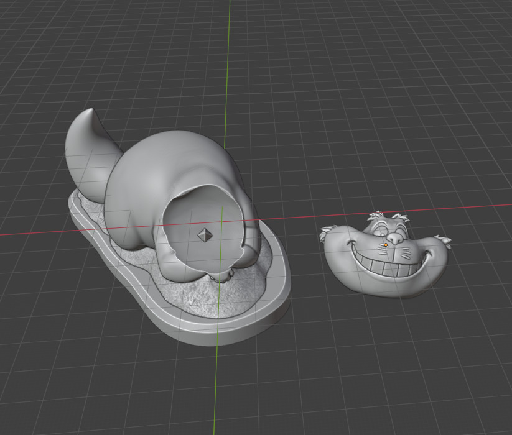512x435 pixels.
Task: Select the diamond-shaped empty inside the body
Action: click(205, 235)
